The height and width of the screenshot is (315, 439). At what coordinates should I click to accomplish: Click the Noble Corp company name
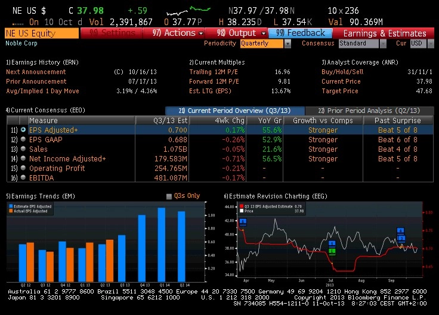pos(21,43)
